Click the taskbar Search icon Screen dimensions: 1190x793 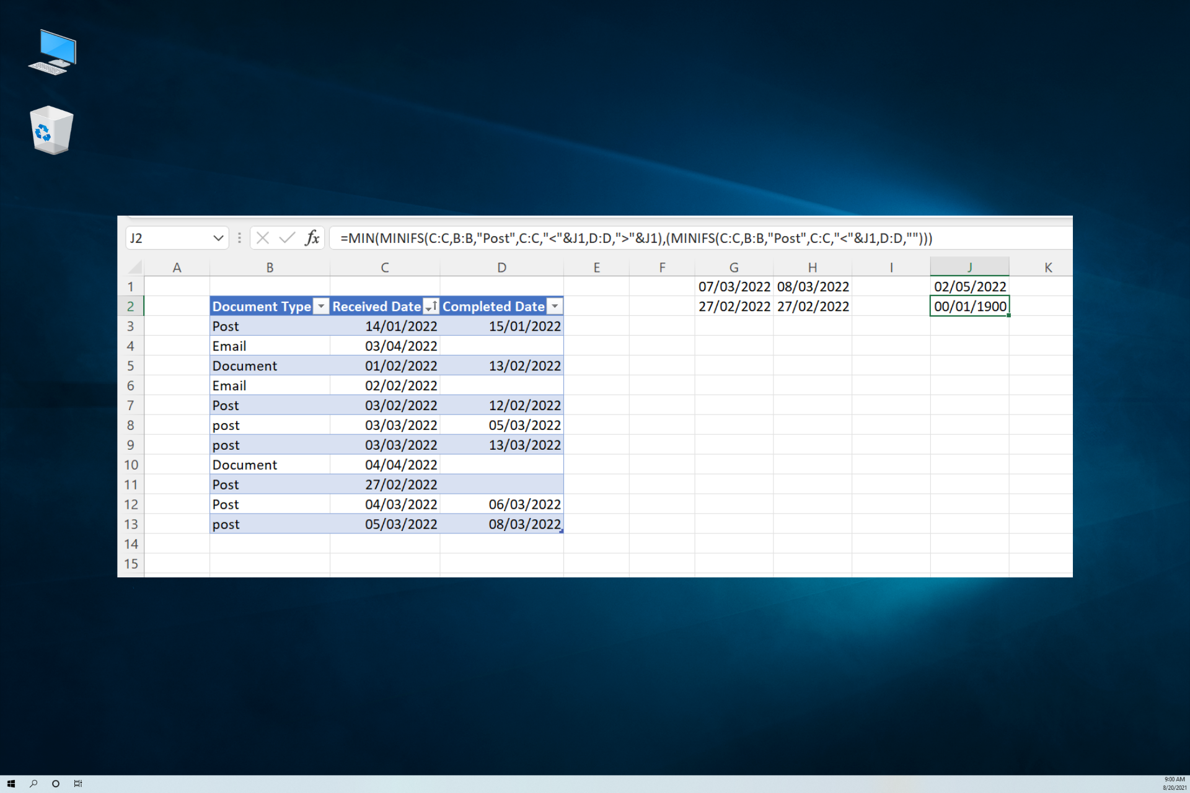tap(33, 784)
